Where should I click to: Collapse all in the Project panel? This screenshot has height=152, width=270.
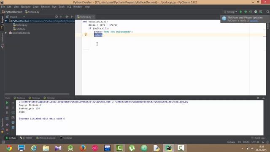click(61, 17)
